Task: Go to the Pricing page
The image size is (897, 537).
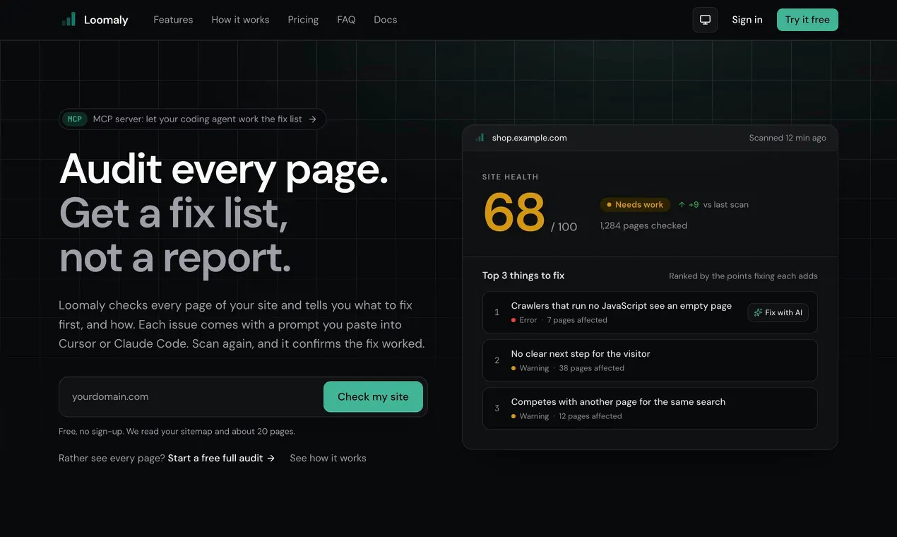Action: [x=303, y=20]
